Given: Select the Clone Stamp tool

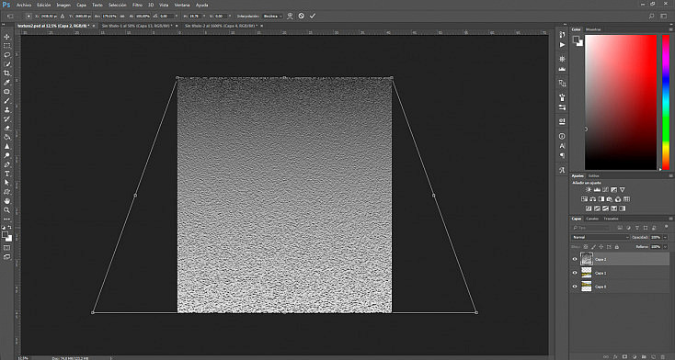Looking at the screenshot, I should [x=6, y=109].
